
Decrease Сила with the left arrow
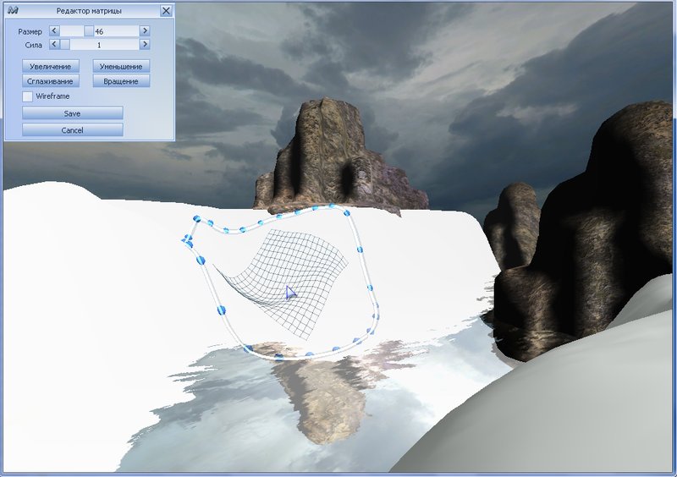point(55,44)
